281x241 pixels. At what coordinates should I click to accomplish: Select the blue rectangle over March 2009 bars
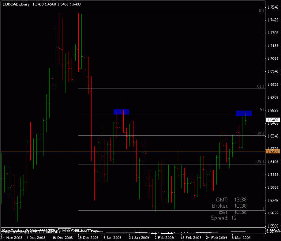244,113
